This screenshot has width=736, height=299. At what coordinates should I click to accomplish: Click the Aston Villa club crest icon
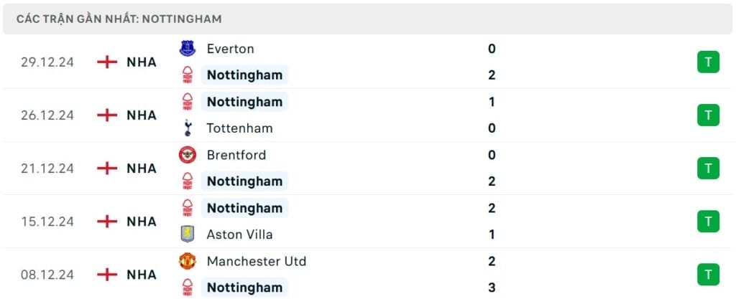pyautogui.click(x=187, y=234)
